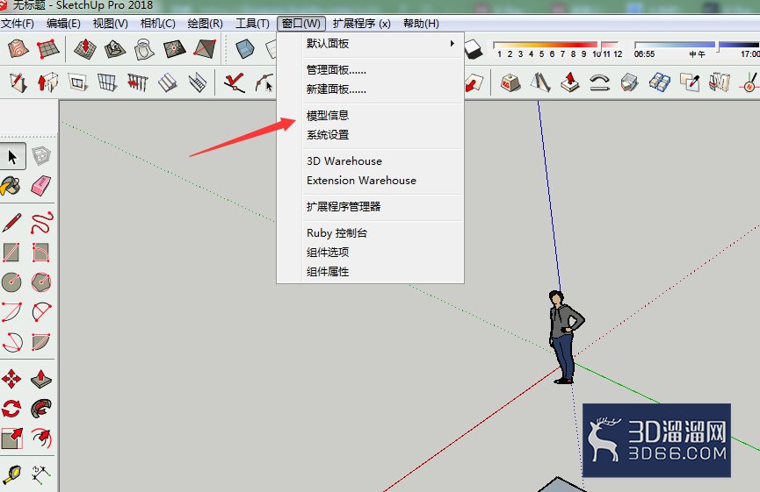Open the 扩展程序 (x) menu
The image size is (760, 492).
click(x=362, y=23)
